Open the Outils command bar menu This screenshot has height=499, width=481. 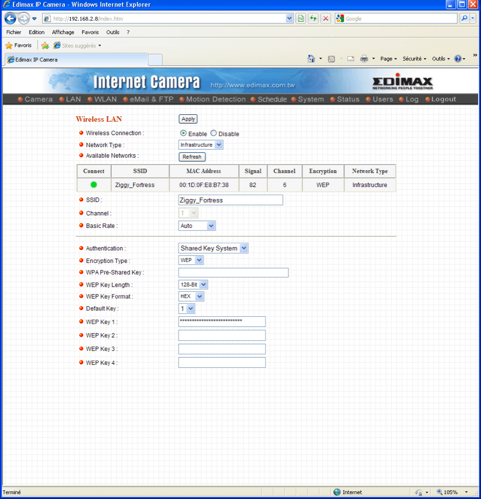pos(441,59)
